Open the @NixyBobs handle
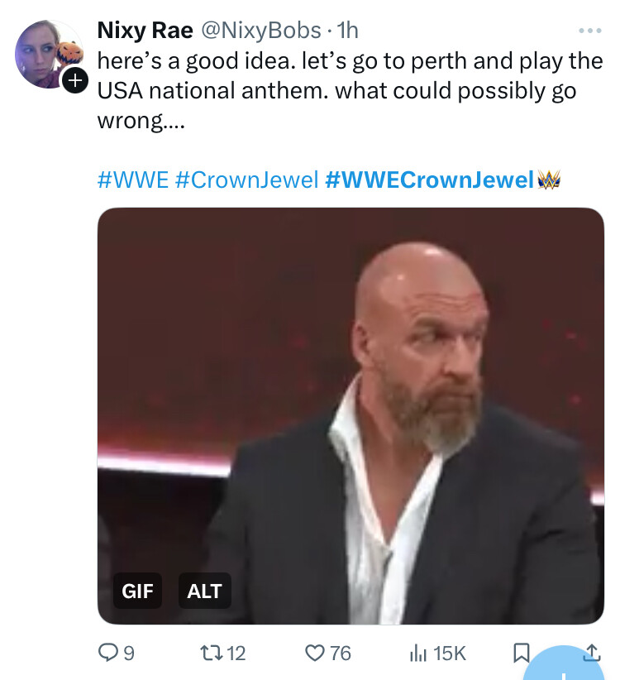This screenshot has width=620, height=680. [260, 31]
